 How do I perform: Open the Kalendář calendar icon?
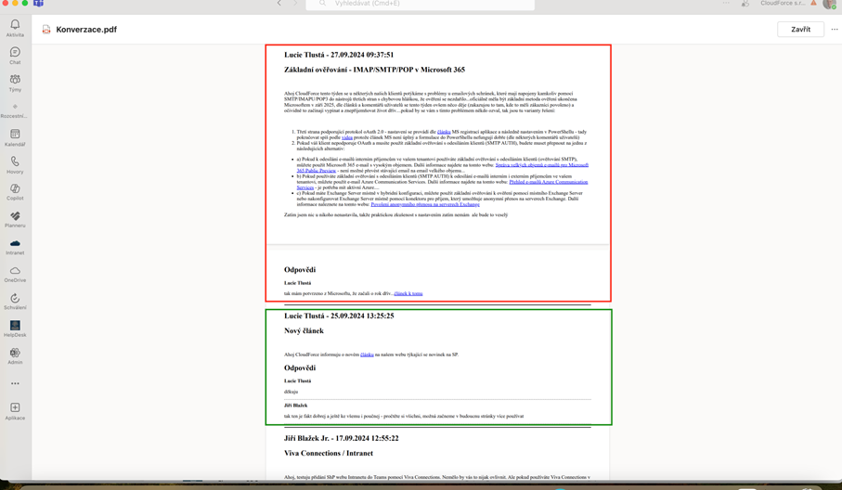[15, 137]
